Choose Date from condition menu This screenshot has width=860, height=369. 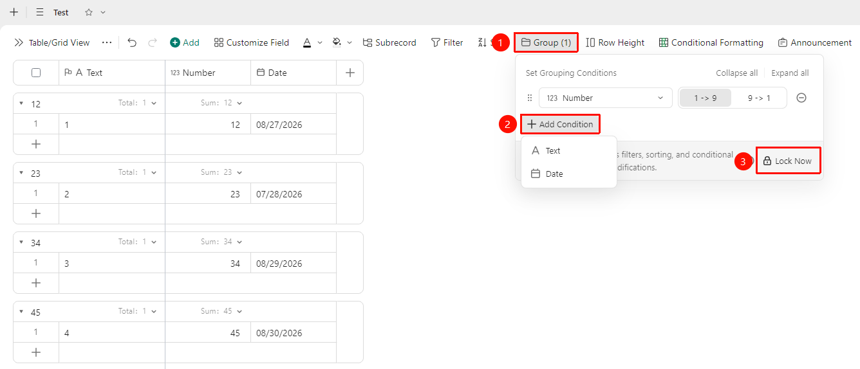tap(569, 174)
